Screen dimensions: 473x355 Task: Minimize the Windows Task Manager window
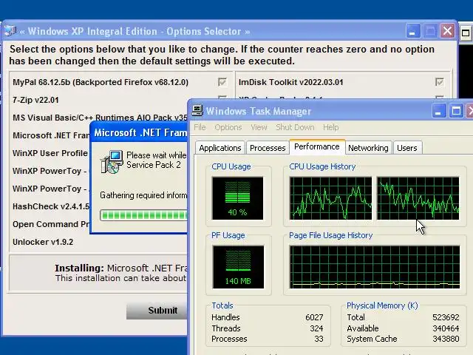(438, 111)
